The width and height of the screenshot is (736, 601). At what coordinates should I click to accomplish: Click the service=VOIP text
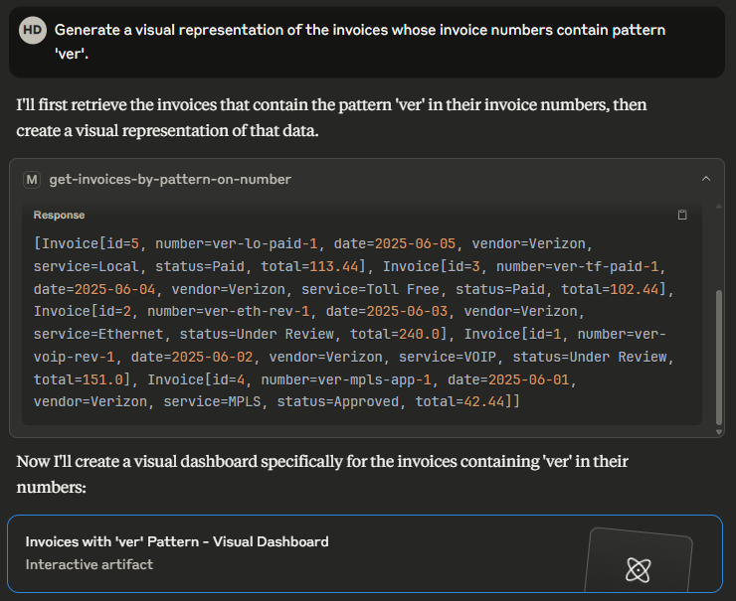point(448,357)
